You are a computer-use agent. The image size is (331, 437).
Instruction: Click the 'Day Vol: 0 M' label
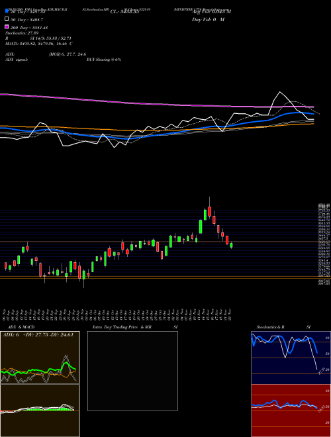coord(208,19)
